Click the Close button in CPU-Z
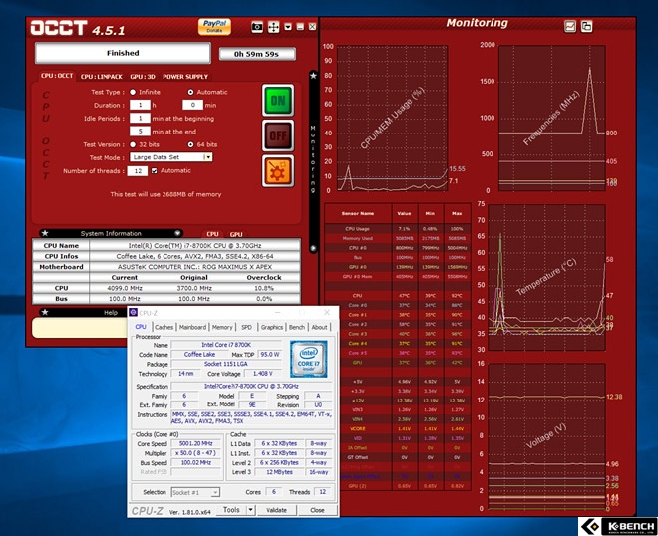Viewport: 658px width, 536px height. point(317,510)
